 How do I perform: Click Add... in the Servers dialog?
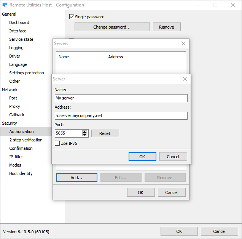pos(77,178)
